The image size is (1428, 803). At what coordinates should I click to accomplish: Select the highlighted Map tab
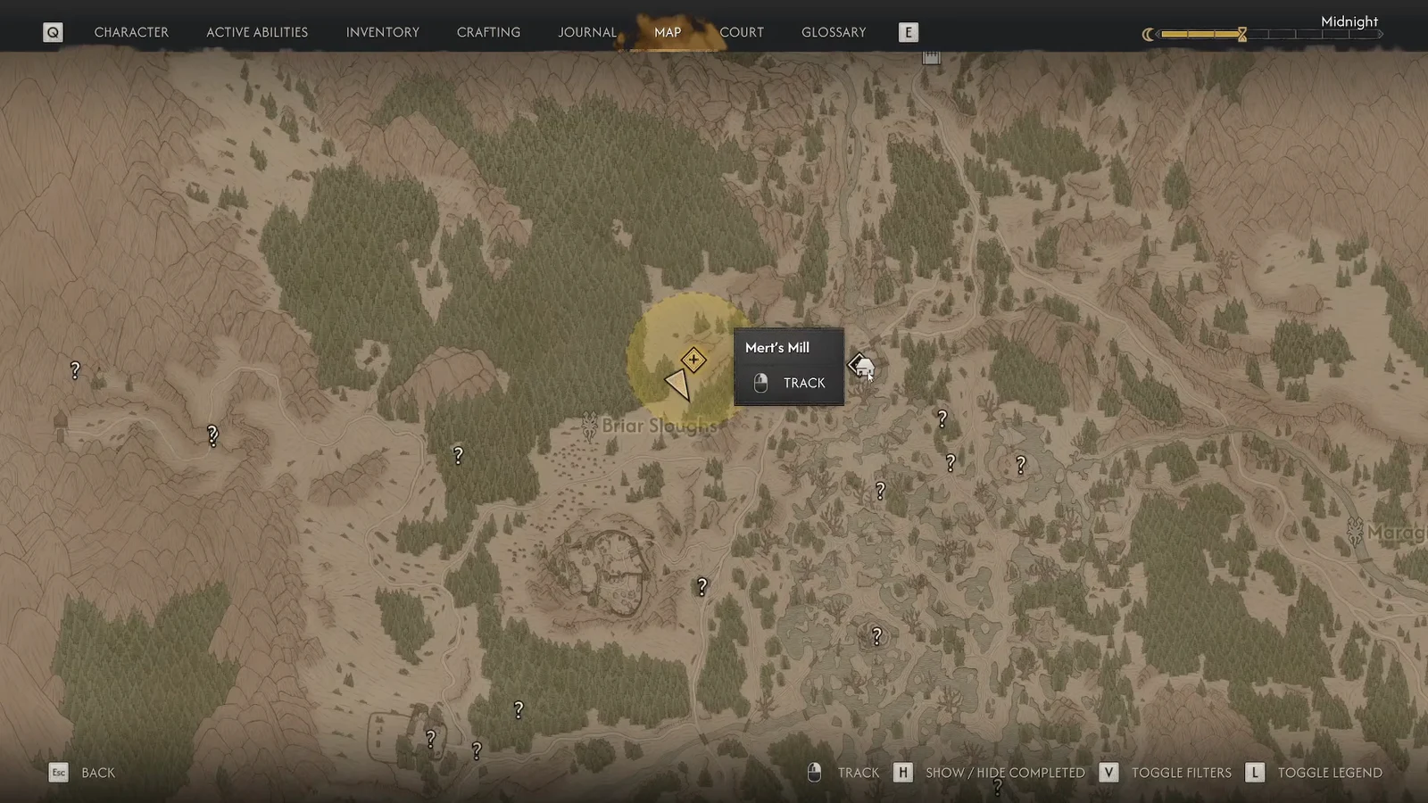668,32
